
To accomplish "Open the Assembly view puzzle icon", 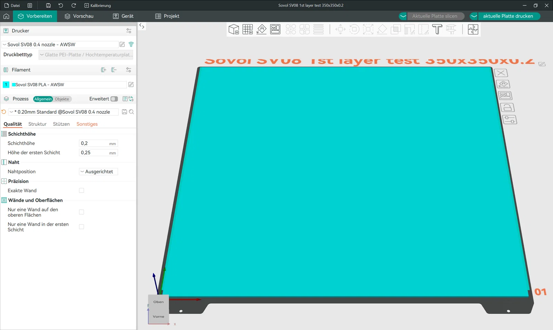I will pos(473,29).
